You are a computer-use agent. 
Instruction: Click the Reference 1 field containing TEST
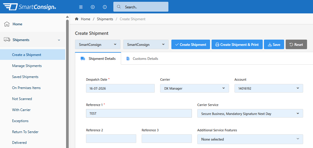(x=139, y=113)
